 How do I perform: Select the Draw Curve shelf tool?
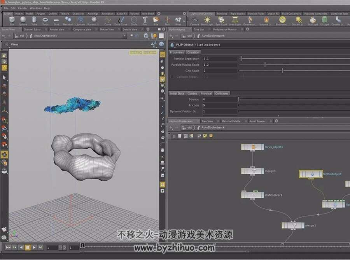[121, 21]
